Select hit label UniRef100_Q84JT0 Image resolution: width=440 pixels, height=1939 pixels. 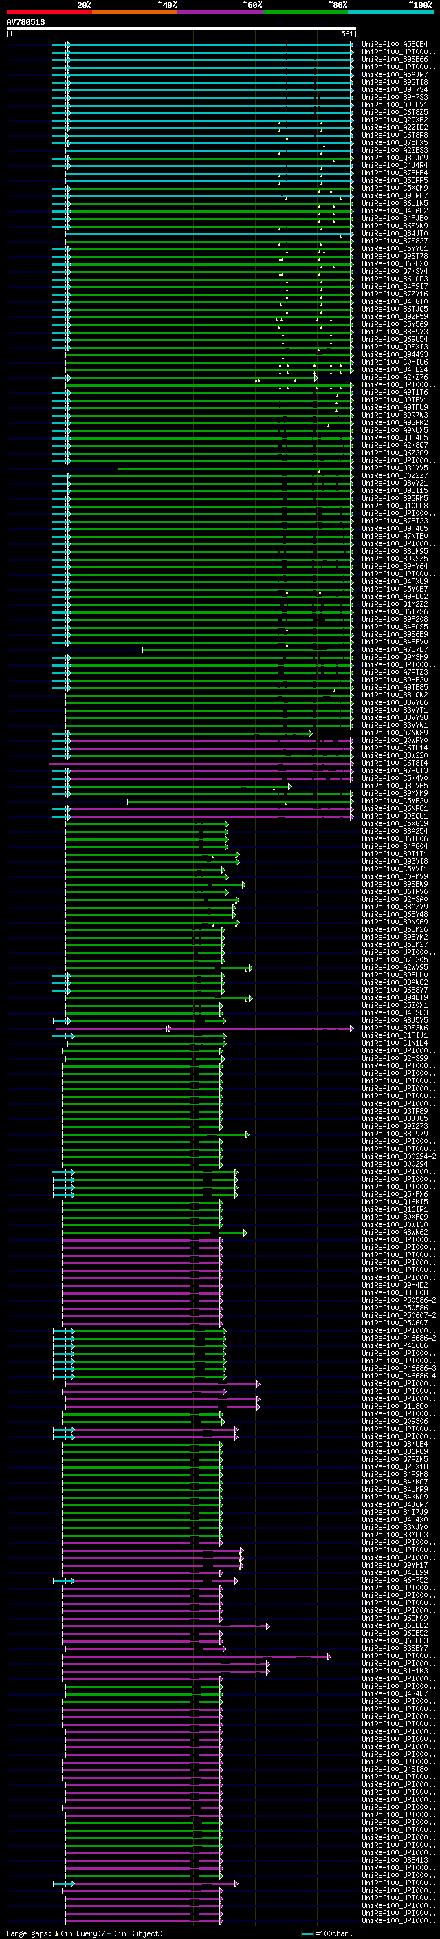click(x=395, y=233)
